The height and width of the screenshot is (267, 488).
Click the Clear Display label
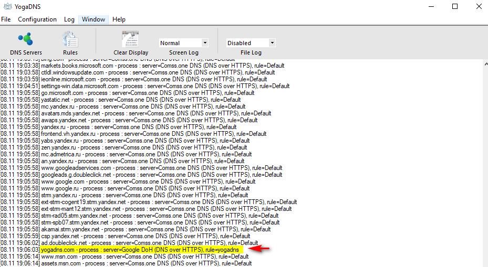click(131, 52)
